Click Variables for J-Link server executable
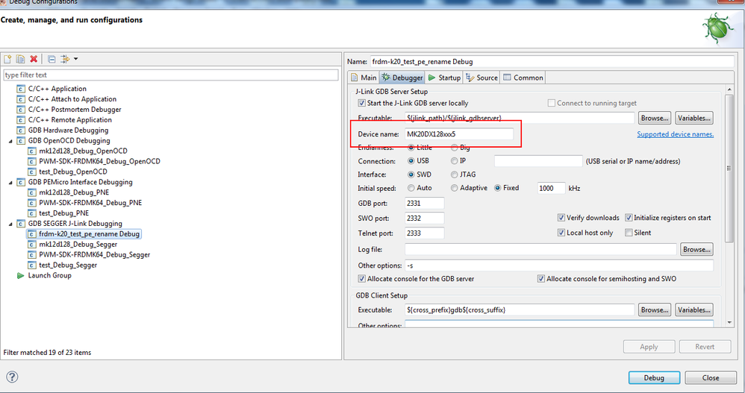Screen dimensions: 745x393 click(693, 118)
